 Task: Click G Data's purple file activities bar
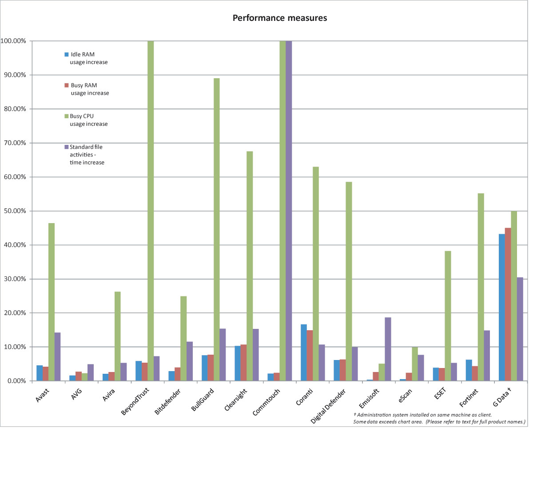pyautogui.click(x=520, y=329)
